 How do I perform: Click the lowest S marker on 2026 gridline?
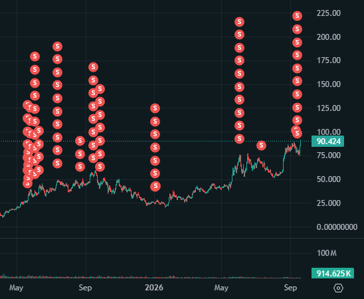(155, 186)
